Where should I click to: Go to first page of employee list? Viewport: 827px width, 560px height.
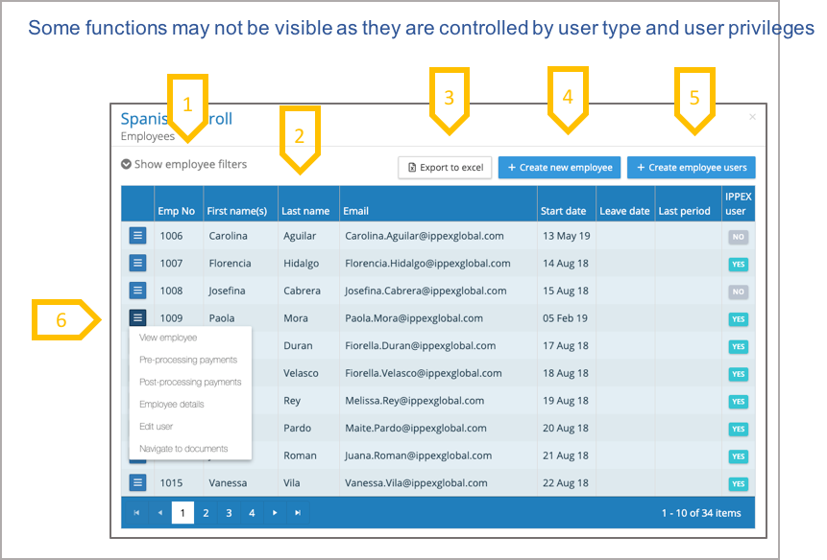[136, 513]
